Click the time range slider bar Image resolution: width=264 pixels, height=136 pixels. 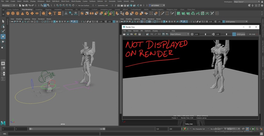point(67,129)
